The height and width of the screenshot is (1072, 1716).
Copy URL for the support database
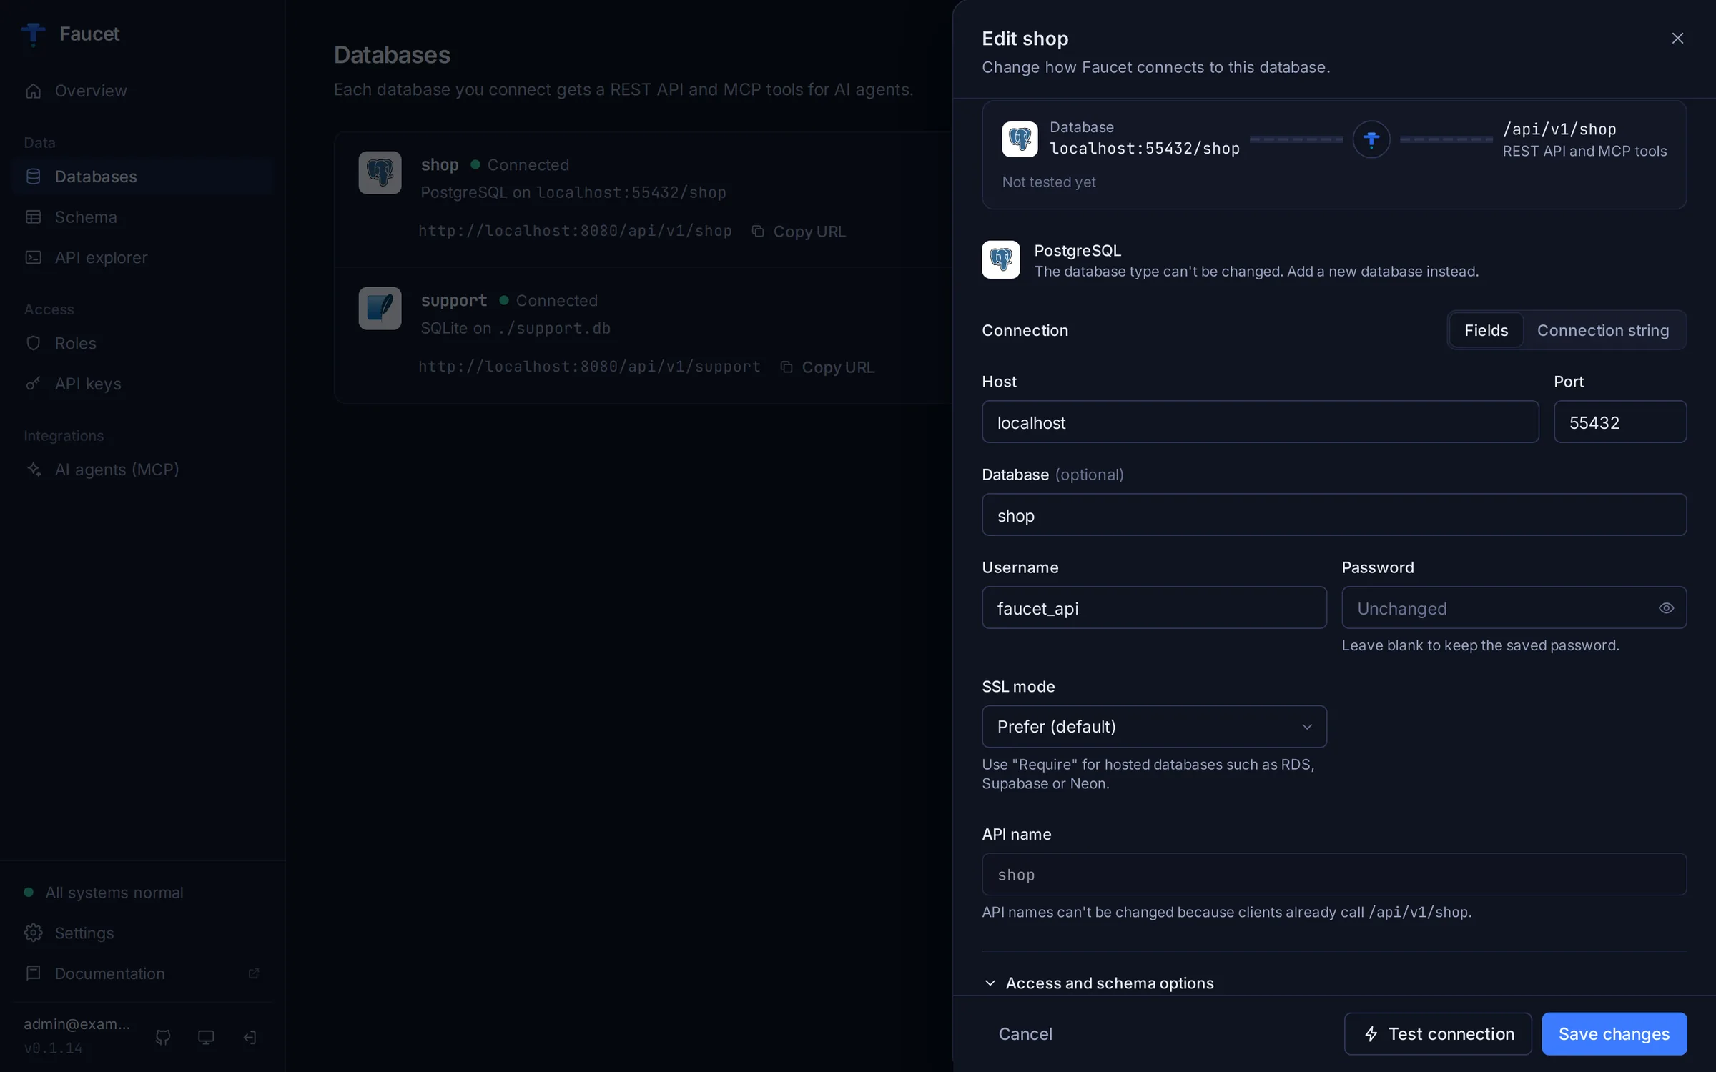pos(827,367)
